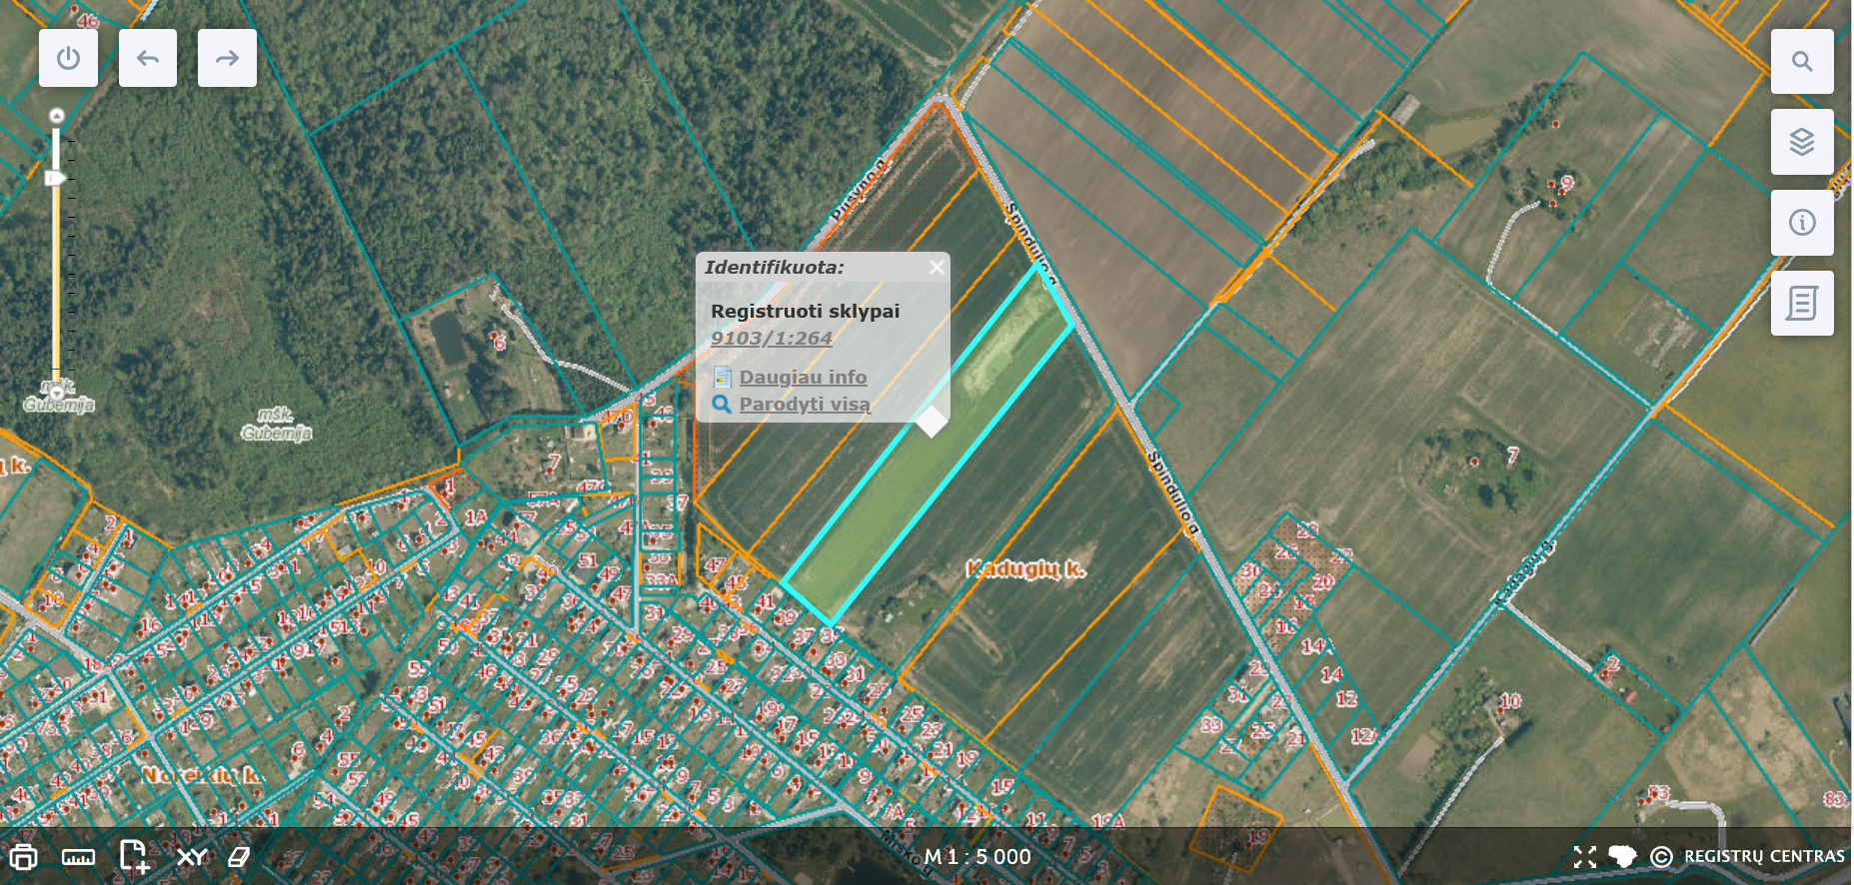Click the Daugiau info link
The width and height of the screenshot is (1854, 885).
(803, 377)
